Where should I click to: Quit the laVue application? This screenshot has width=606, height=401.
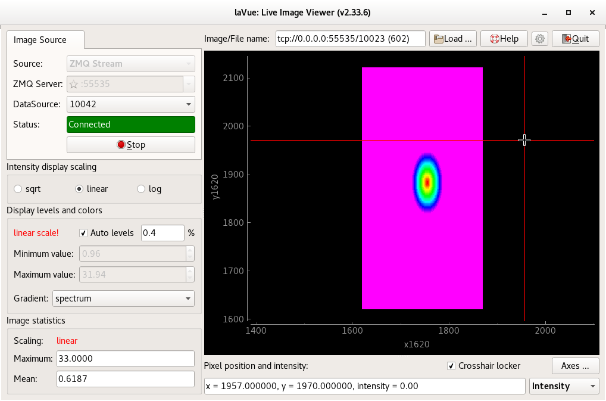[575, 39]
